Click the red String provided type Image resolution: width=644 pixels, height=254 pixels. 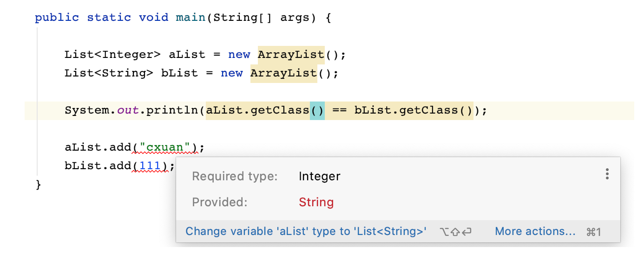tap(316, 203)
